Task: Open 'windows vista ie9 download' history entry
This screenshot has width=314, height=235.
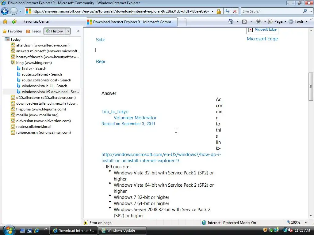Action: click(x=48, y=91)
